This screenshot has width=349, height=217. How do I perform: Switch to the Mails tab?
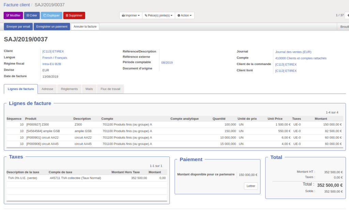(89, 89)
